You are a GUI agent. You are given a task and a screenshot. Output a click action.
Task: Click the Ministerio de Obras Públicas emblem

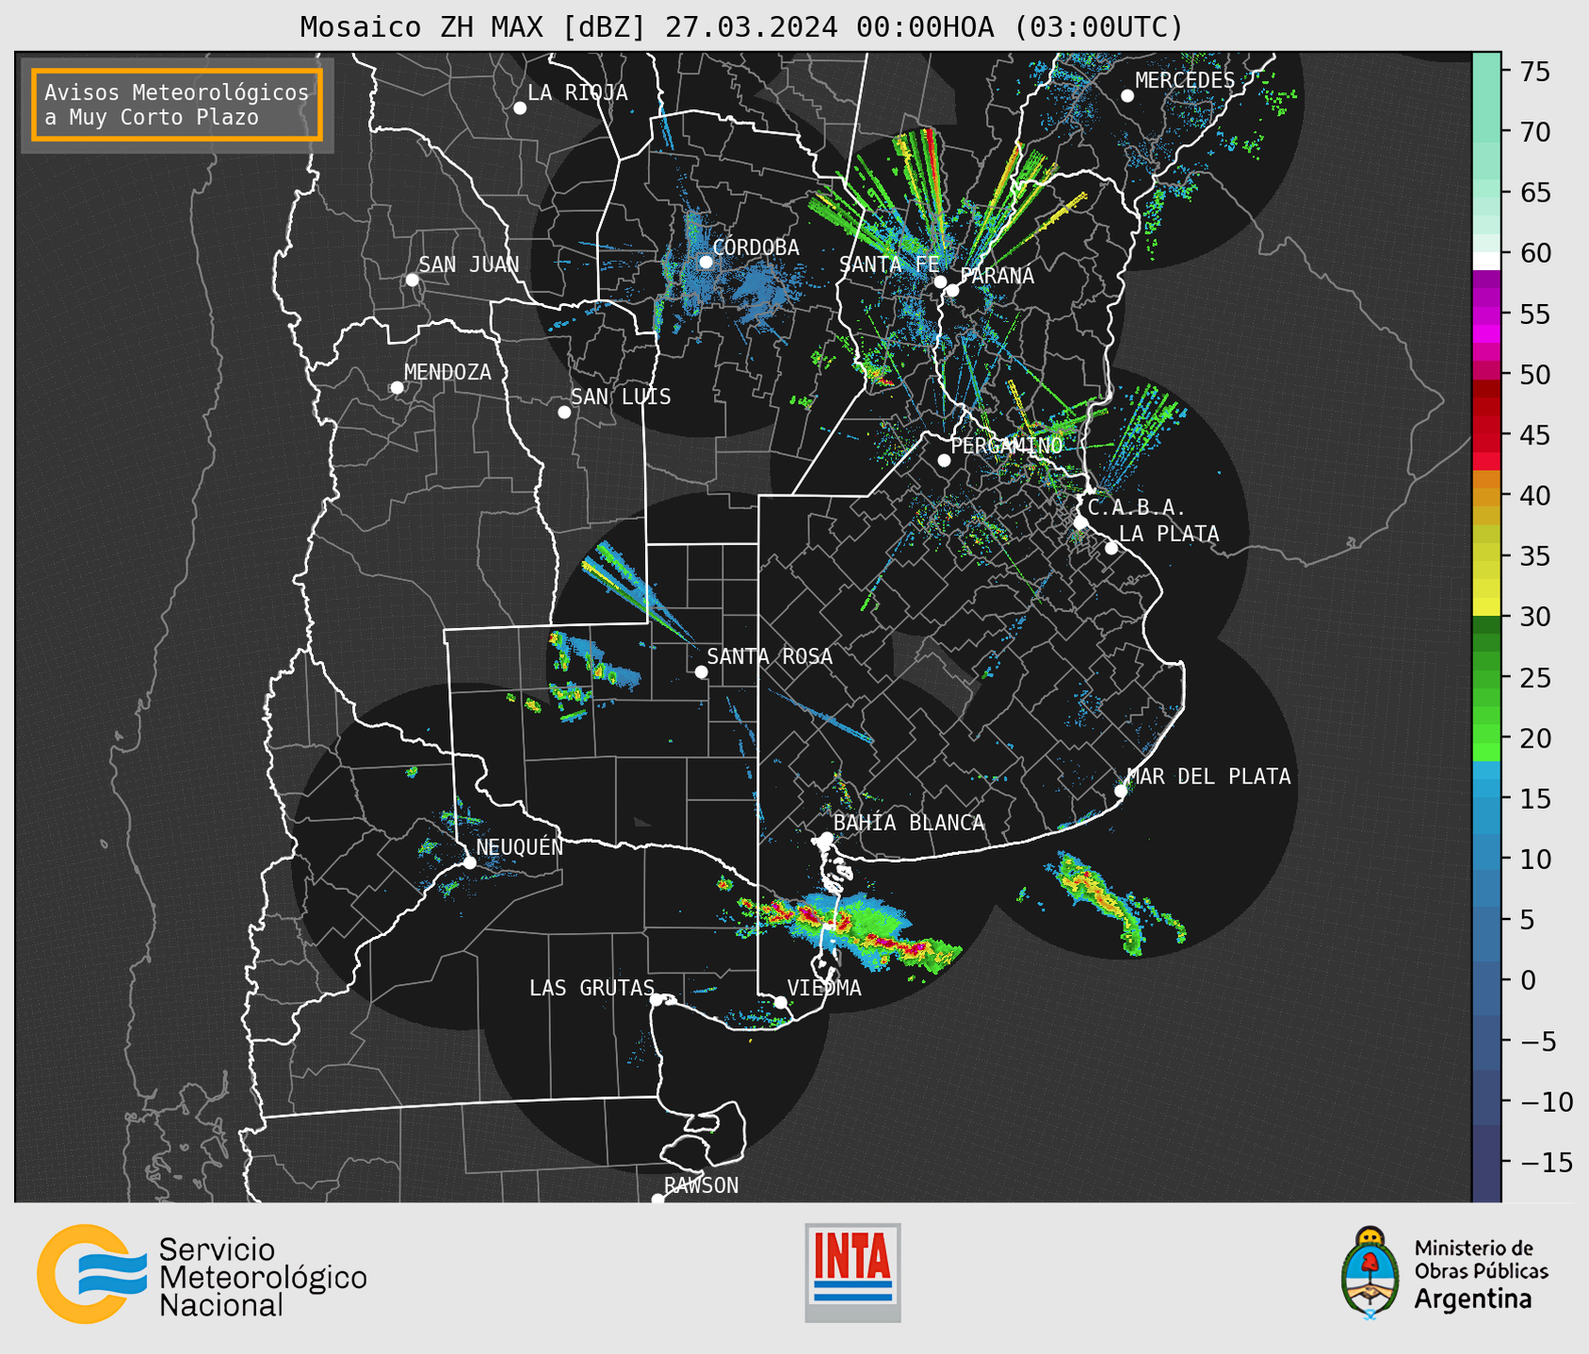1371,1272
